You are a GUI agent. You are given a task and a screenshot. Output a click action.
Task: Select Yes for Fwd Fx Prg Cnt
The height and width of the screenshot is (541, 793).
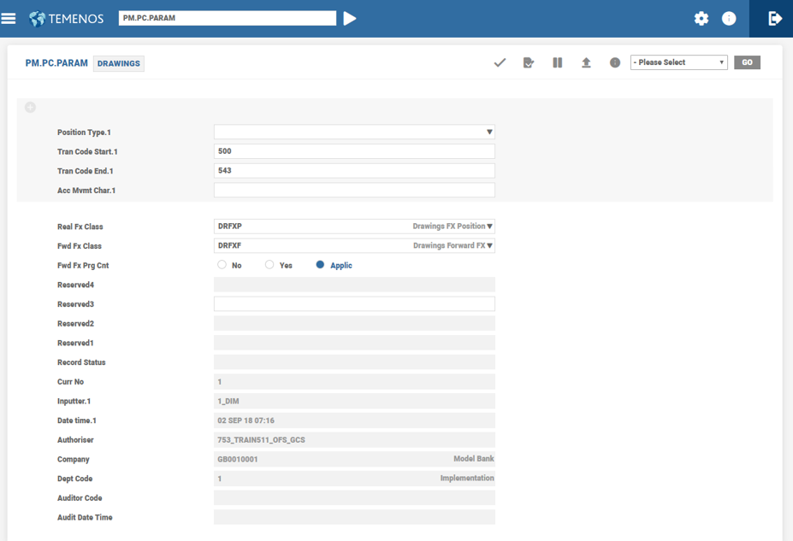pos(269,265)
